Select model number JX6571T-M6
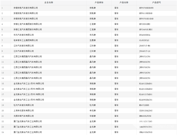Image resolution: width=177 pixels, height=135 pixels. point(145,45)
